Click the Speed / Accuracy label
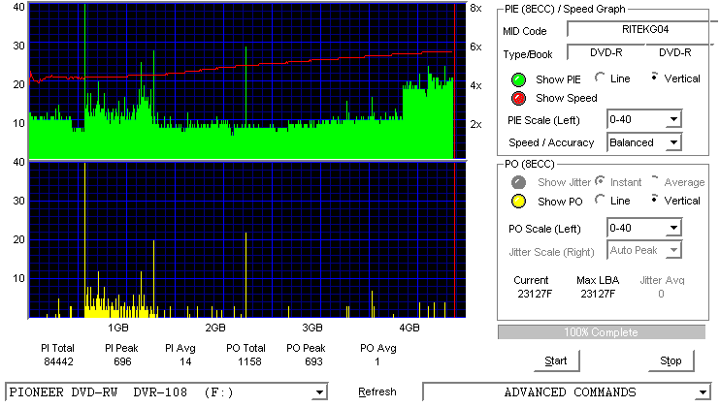The image size is (720, 407). coord(551,143)
